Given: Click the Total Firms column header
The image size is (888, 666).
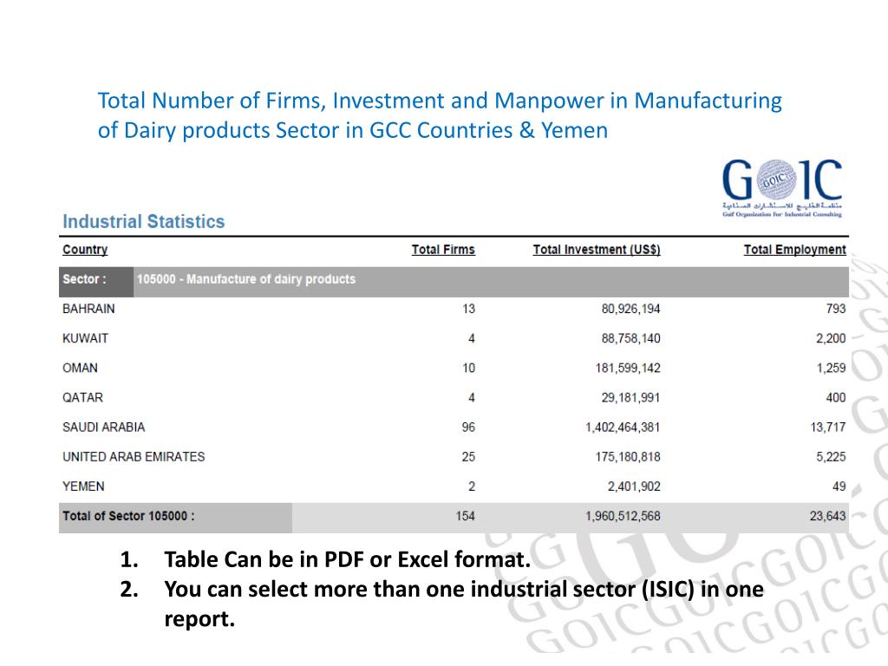Looking at the screenshot, I should (x=443, y=250).
